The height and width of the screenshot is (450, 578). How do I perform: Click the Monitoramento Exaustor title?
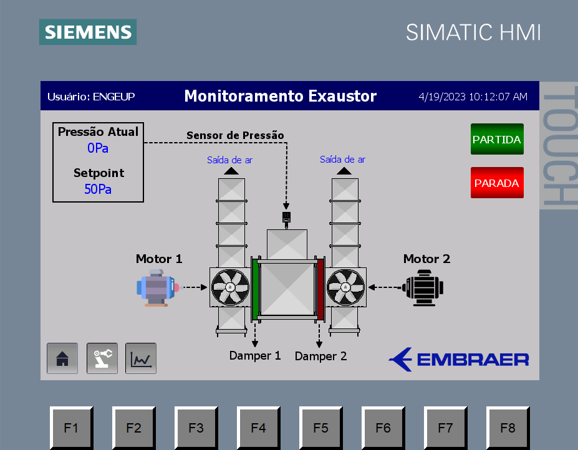(280, 96)
